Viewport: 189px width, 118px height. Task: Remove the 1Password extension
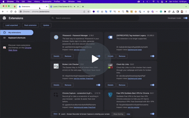[x=68, y=56]
